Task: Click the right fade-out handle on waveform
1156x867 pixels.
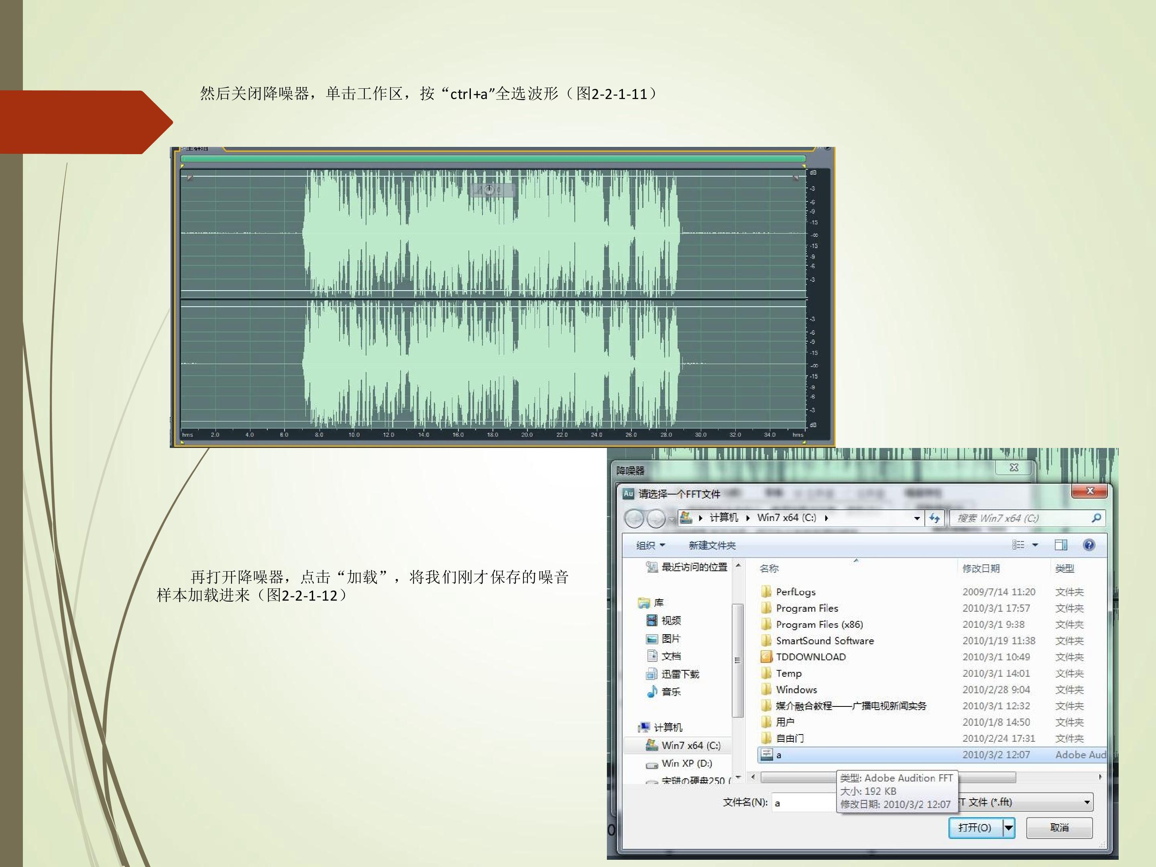Action: point(796,178)
